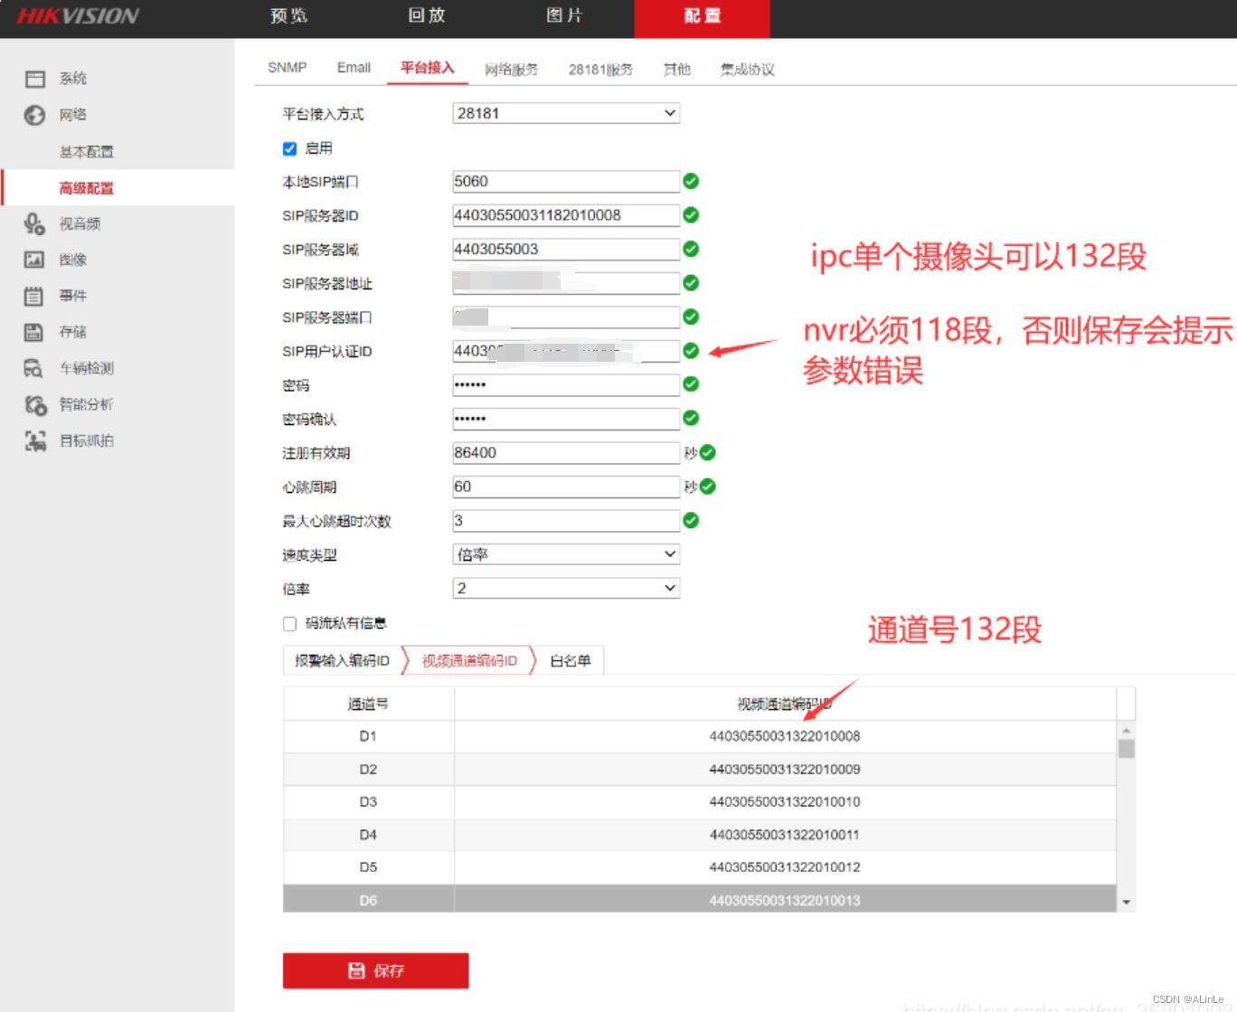
Task: Enable the 码流私有信息 checkbox
Action: [x=289, y=623]
